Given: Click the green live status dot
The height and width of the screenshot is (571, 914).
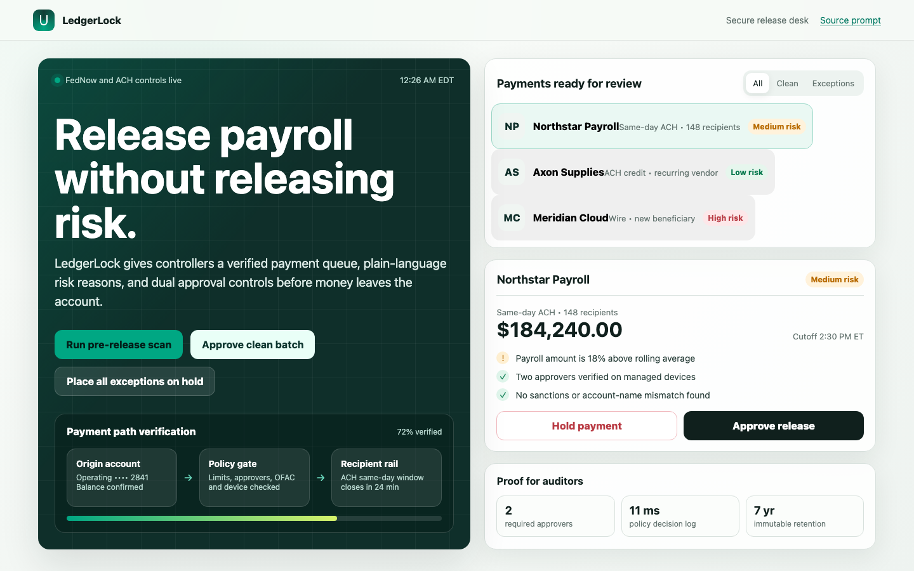Looking at the screenshot, I should click(x=57, y=81).
